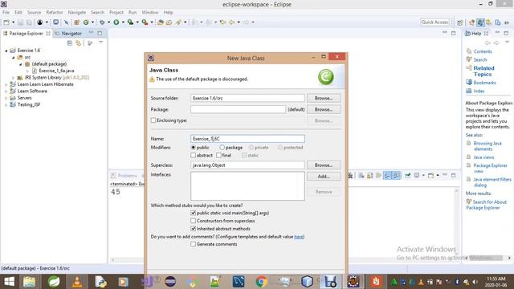
Task: Collapse the (default package) node
Action: (20, 64)
